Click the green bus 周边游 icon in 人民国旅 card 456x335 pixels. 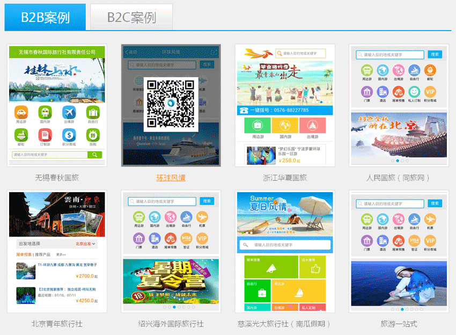click(367, 70)
